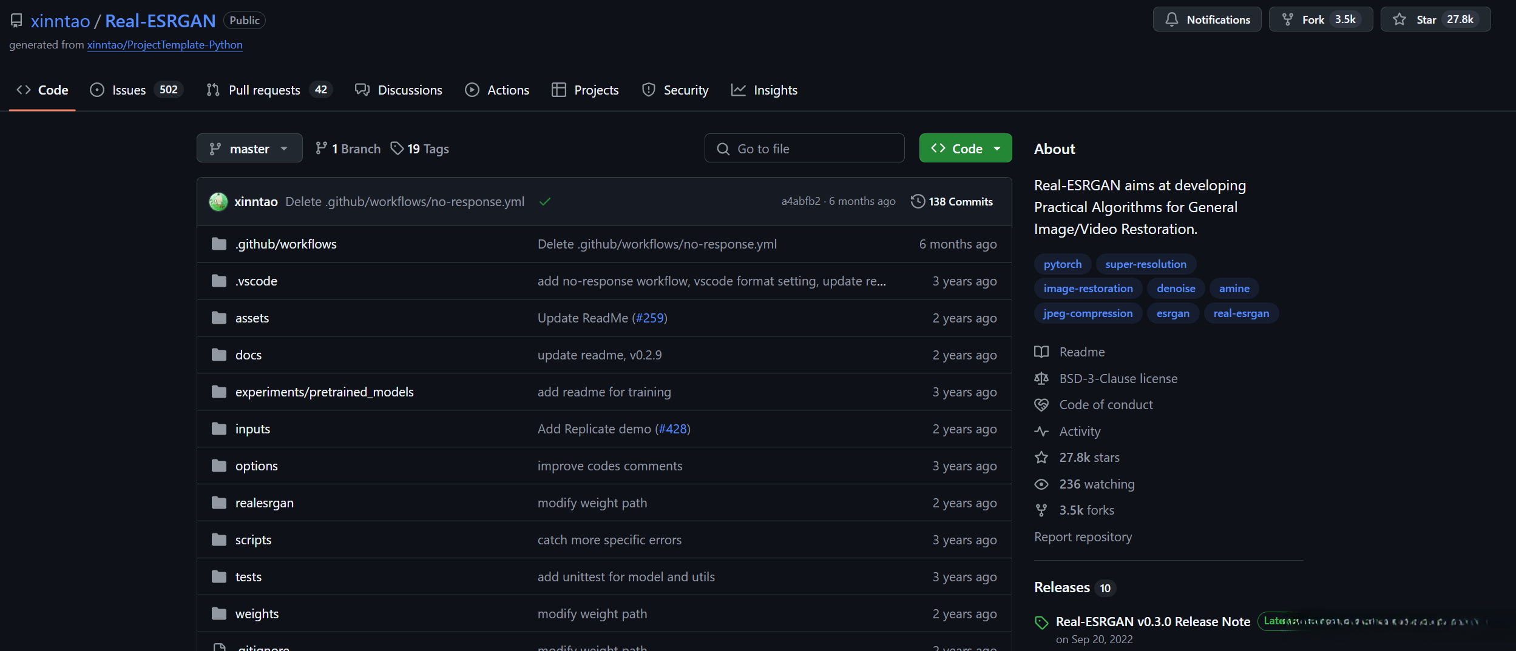Go to the Insights tab
Image resolution: width=1516 pixels, height=651 pixels.
765,90
